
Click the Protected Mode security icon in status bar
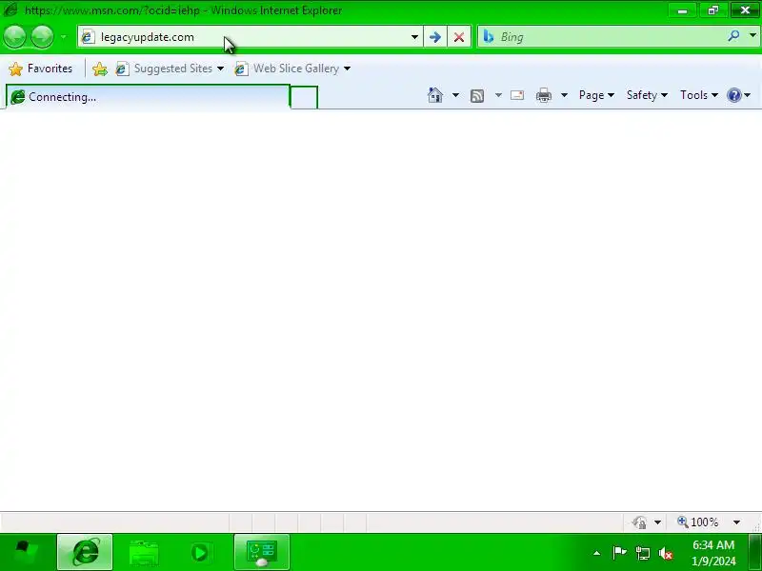tap(639, 522)
